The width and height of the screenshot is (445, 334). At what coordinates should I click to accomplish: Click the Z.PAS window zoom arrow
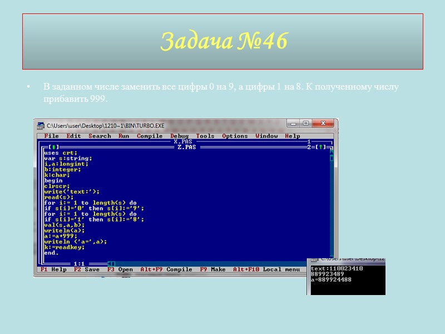tap(320, 147)
